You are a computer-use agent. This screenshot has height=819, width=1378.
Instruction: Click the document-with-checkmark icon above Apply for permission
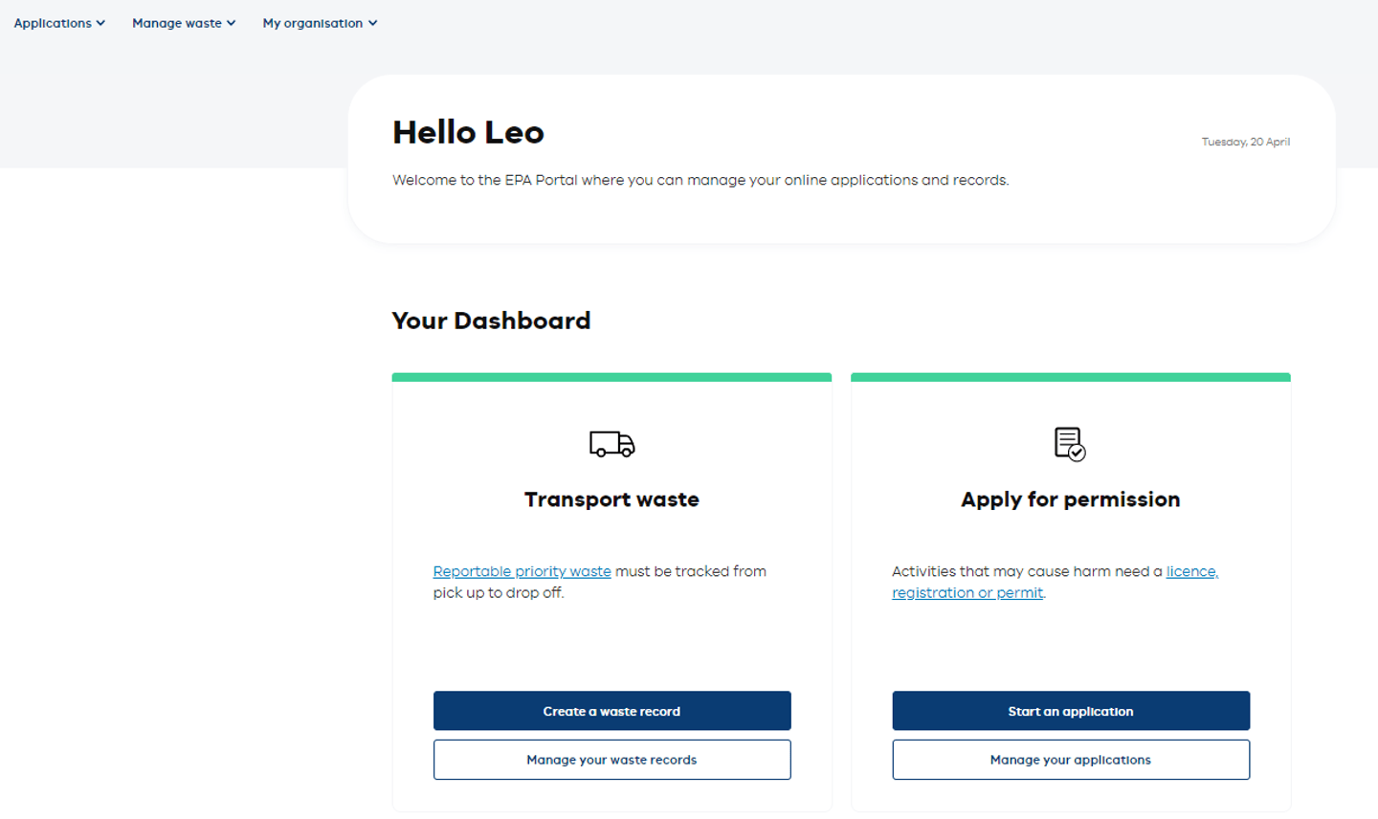[x=1069, y=443]
